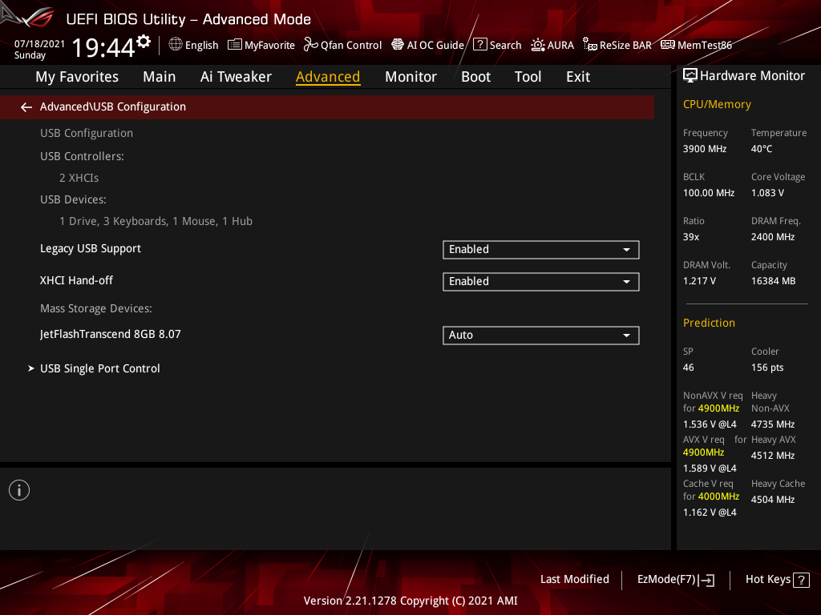Open the JetFlashTranscend 8GB dropdown
Viewport: 821px width, 615px height.
click(540, 335)
